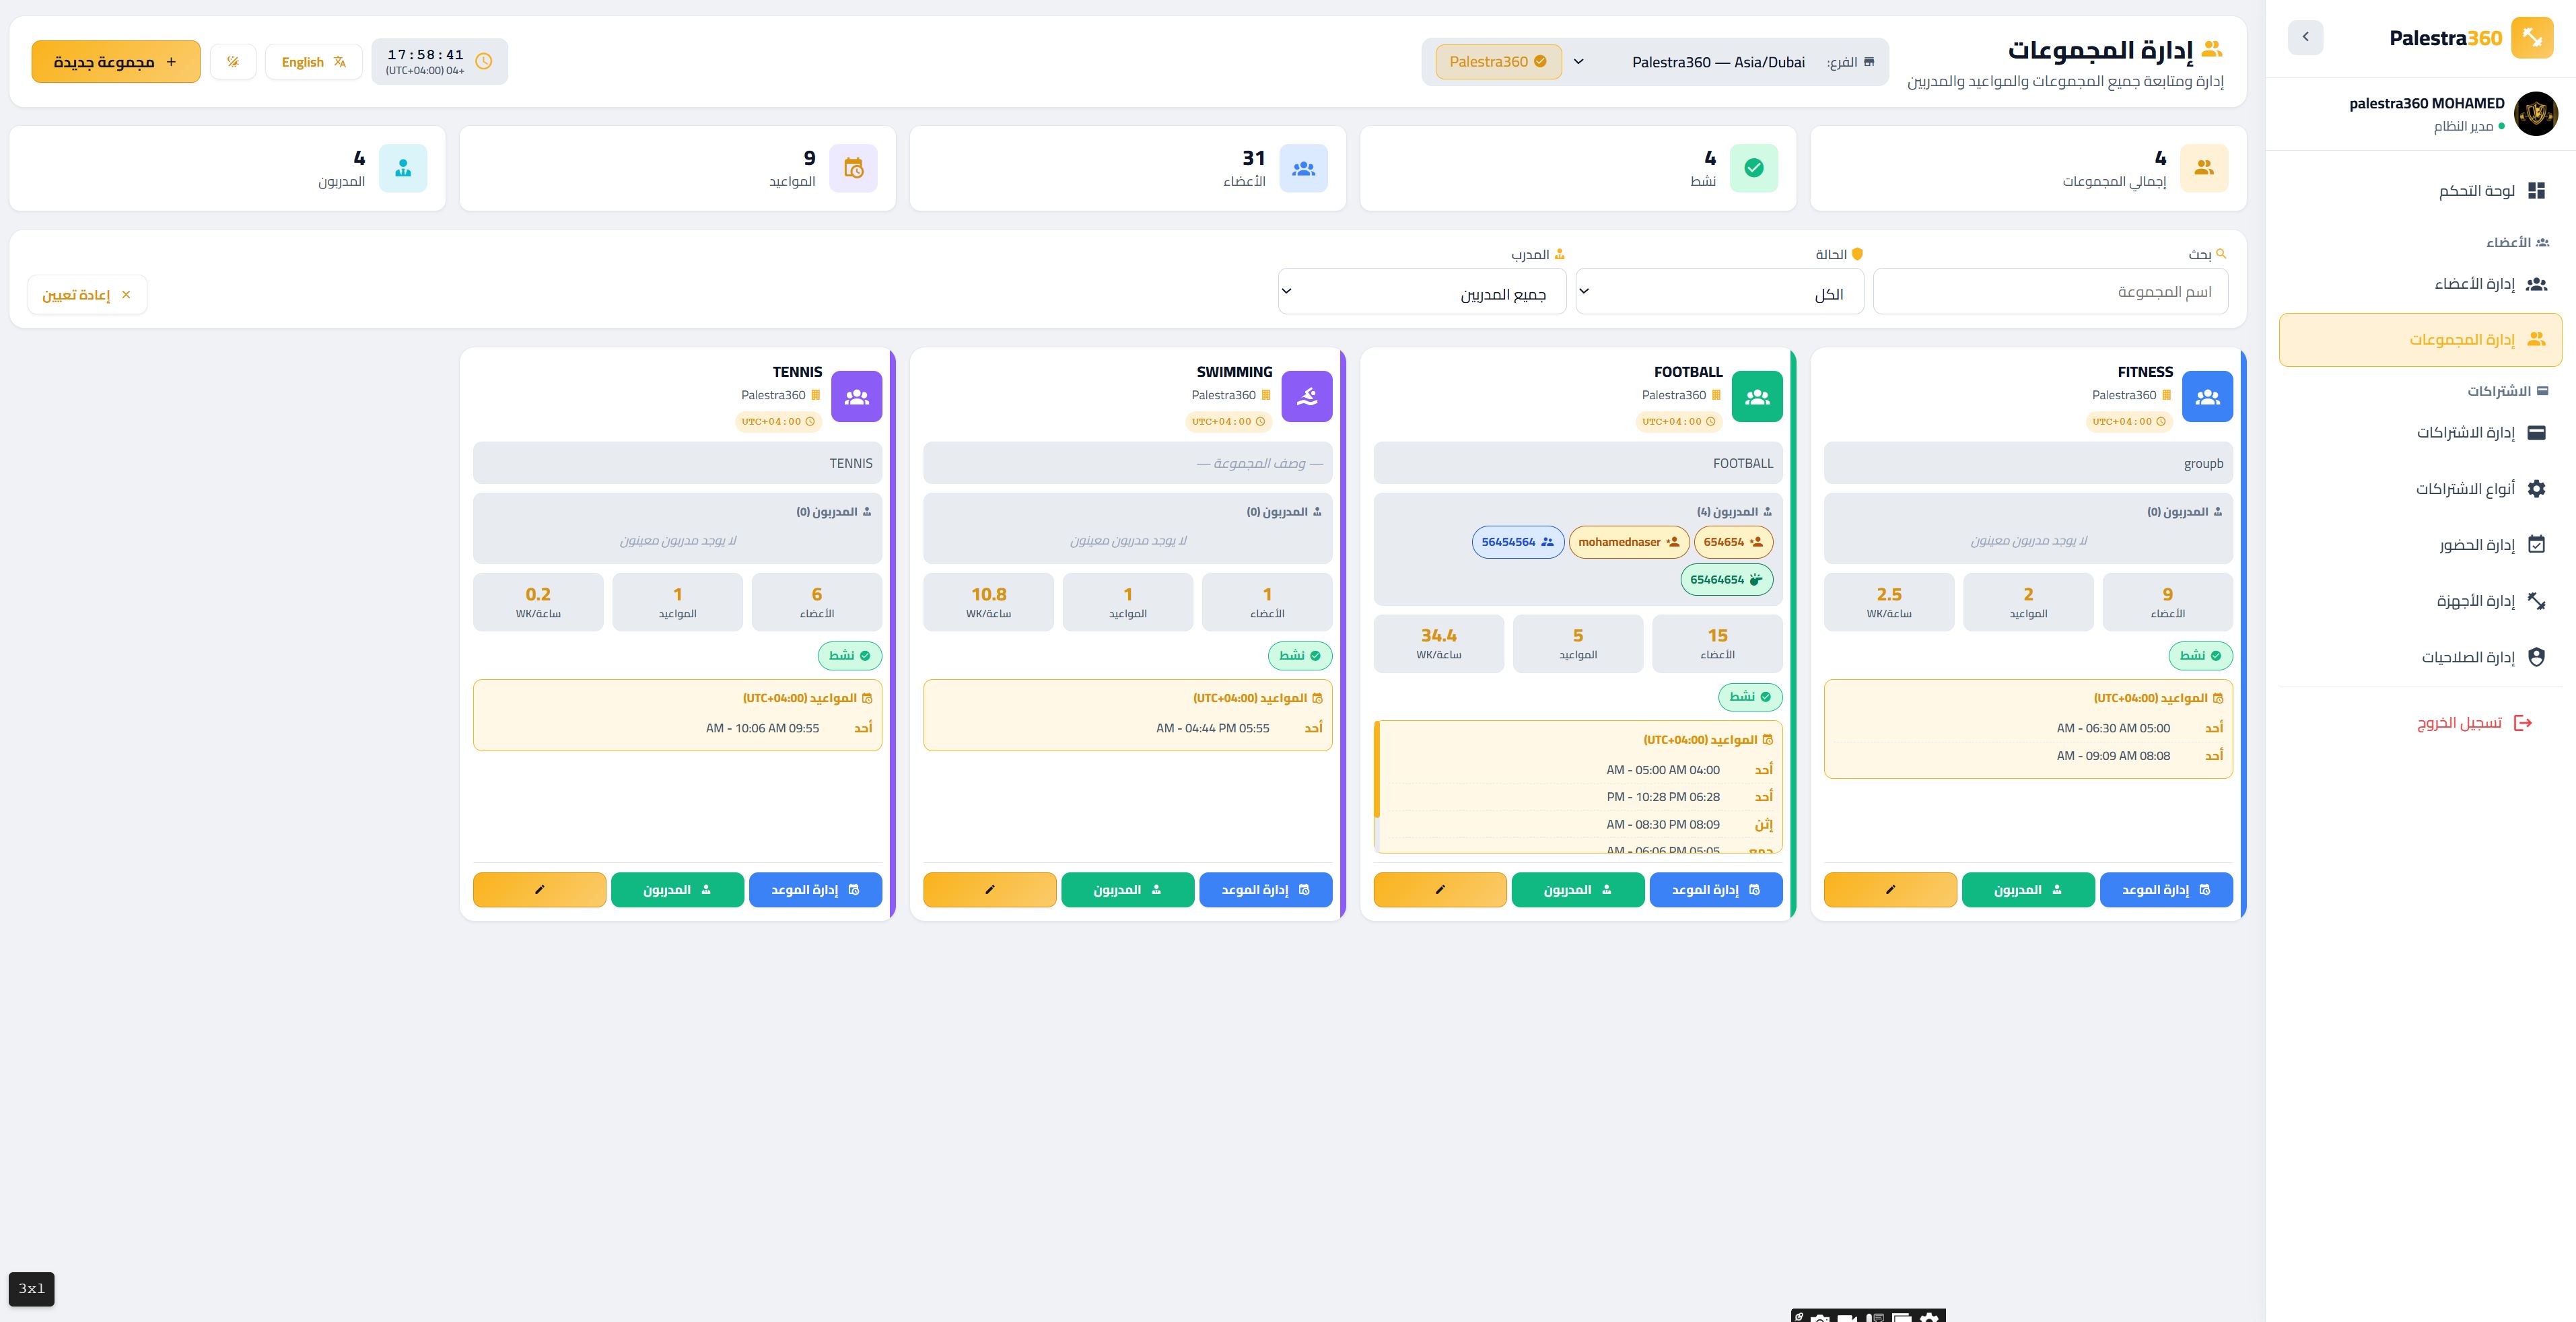The width and height of the screenshot is (2576, 1322).
Task: Open the user avatar of palestra360 MOHAMED
Action: 2535,114
